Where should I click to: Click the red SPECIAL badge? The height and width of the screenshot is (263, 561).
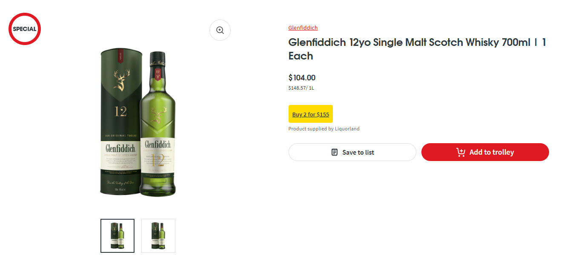tap(25, 29)
